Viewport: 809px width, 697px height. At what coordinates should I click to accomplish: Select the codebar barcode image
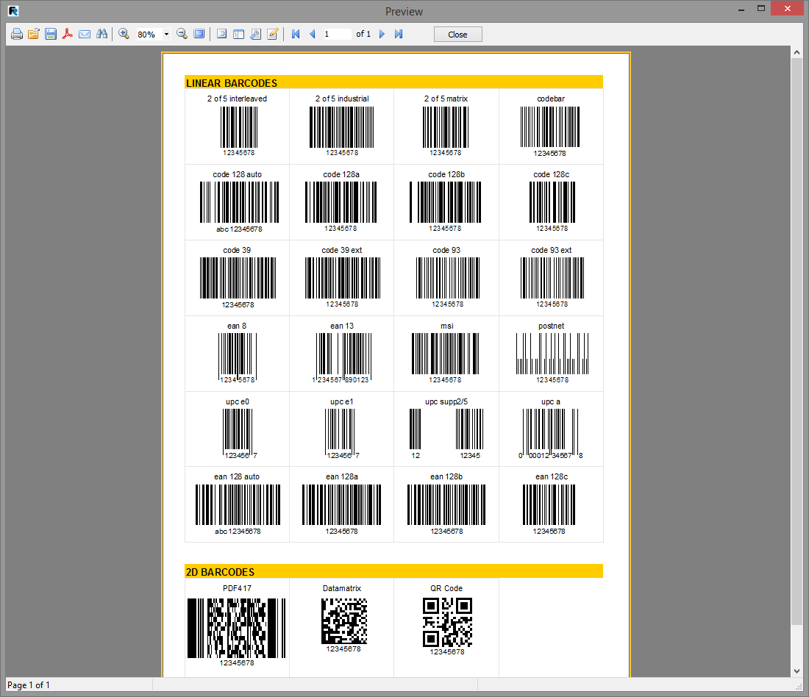[x=550, y=127]
